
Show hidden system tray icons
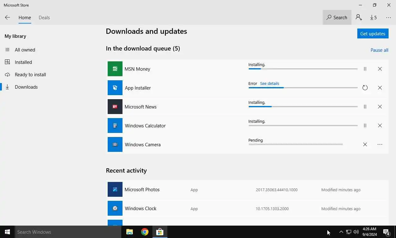point(341,232)
